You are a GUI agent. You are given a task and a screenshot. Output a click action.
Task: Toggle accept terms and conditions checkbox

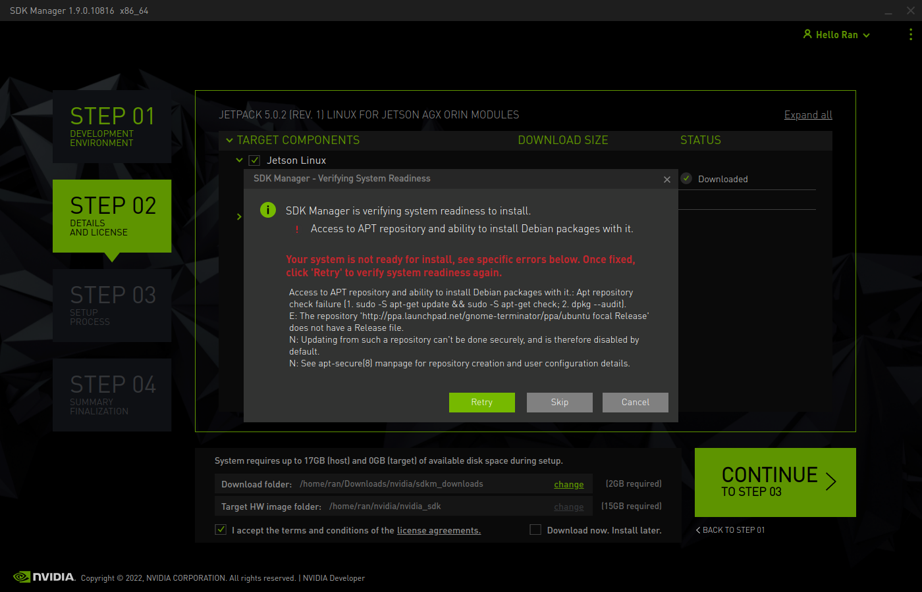tap(221, 530)
